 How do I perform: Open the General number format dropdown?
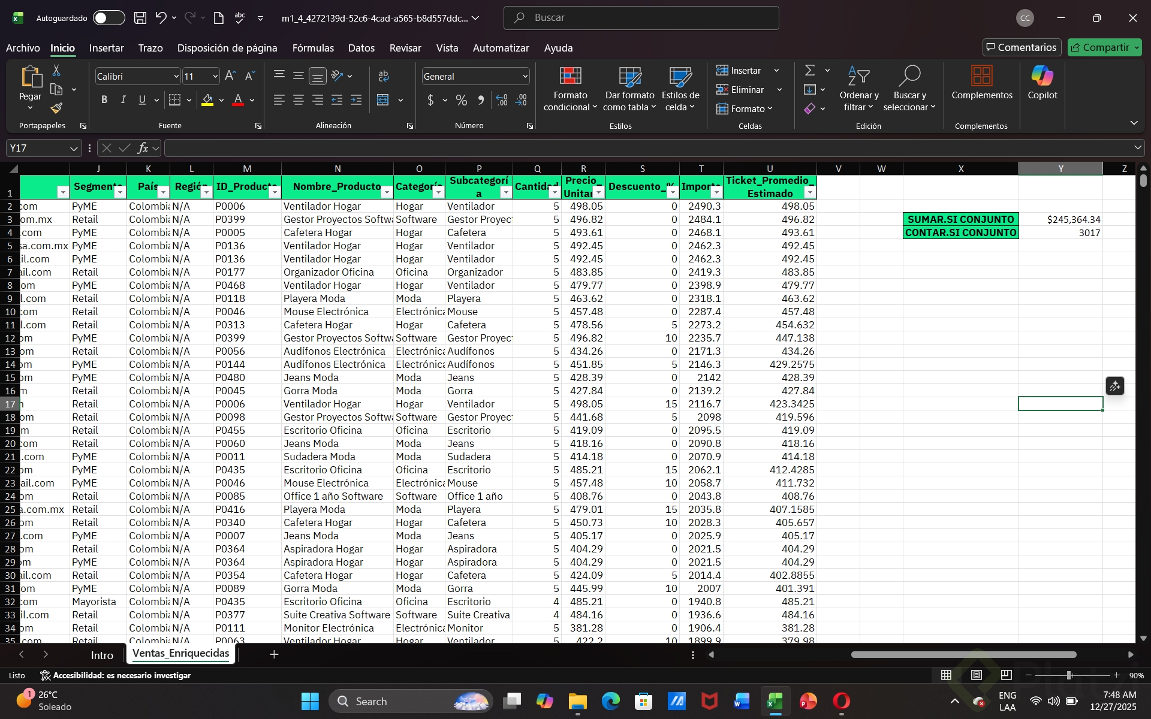click(525, 77)
